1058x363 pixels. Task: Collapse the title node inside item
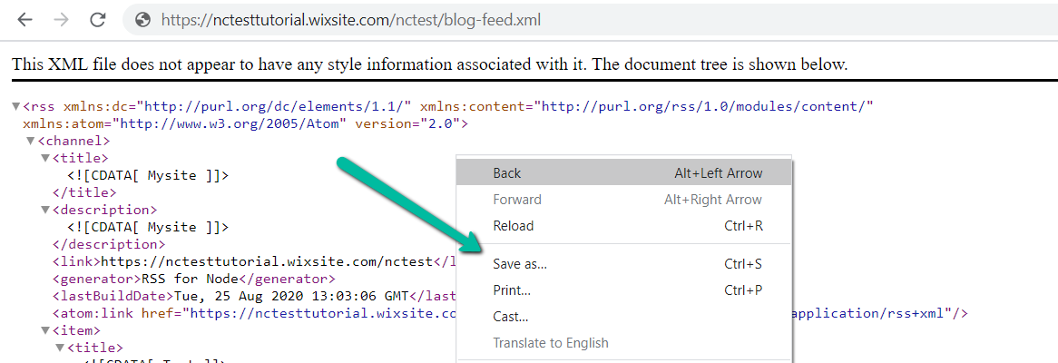(60, 348)
